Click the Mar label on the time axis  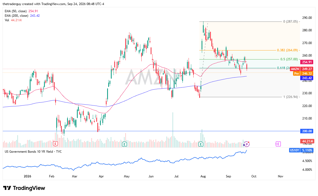coord(75,176)
